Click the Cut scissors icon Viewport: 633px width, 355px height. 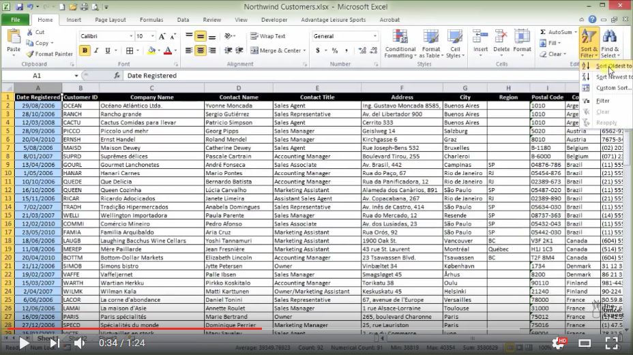30,32
